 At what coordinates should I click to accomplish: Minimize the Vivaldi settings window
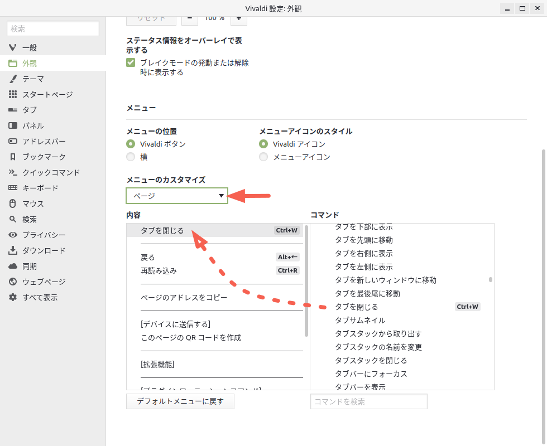[x=507, y=8]
